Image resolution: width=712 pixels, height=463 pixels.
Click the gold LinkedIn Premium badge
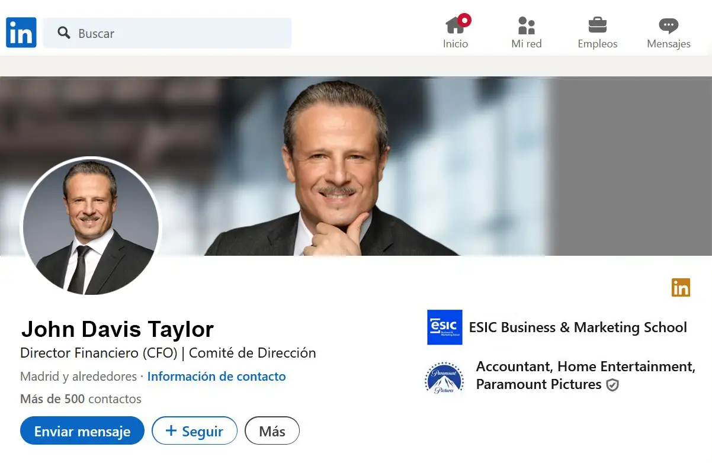[x=681, y=287]
